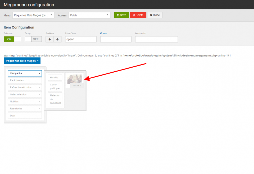Toggle the Group OFF switch
Viewport: 254px width, 174px height.
[33, 39]
